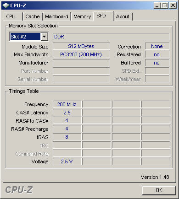Click the 200 MHz frequency cell
The height and width of the screenshot is (199, 179).
click(67, 104)
